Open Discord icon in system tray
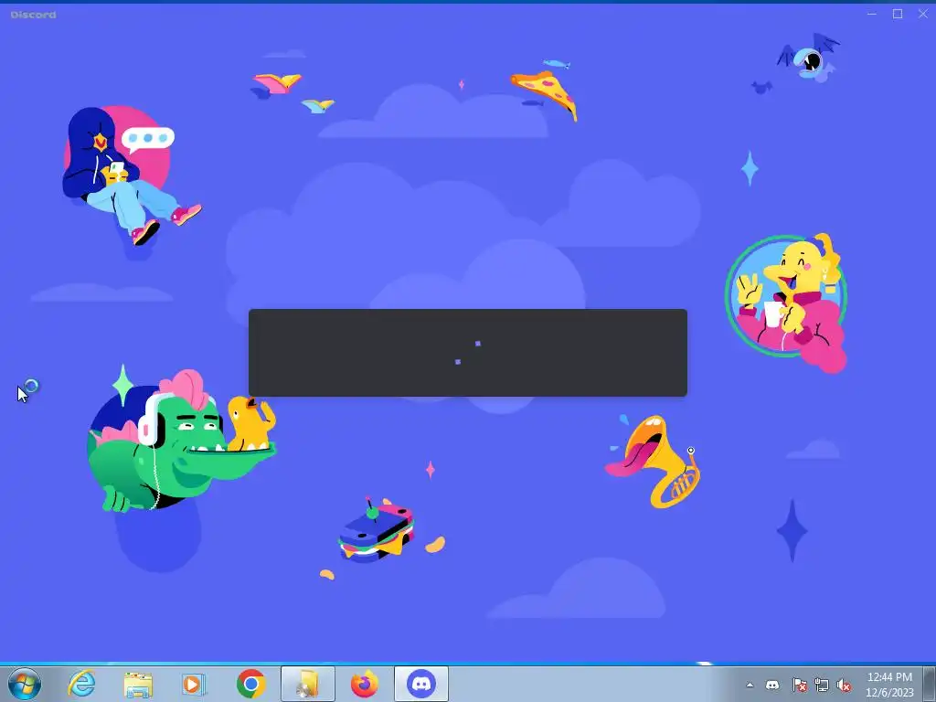The height and width of the screenshot is (702, 936). [x=772, y=686]
